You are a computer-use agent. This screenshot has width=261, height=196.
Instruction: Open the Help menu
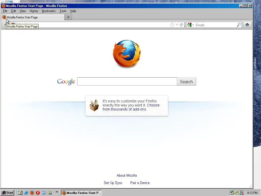73,11
